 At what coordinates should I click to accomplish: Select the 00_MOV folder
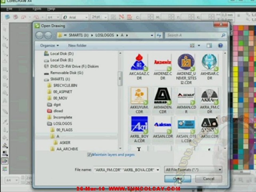tap(57, 98)
